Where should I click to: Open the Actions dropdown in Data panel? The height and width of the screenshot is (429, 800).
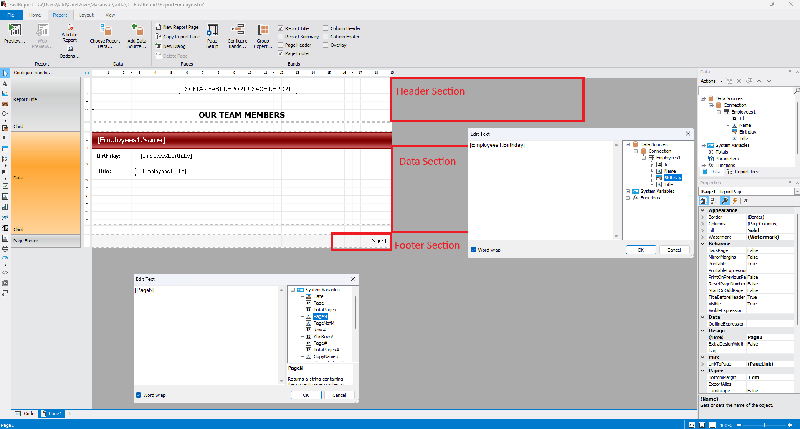(711, 81)
